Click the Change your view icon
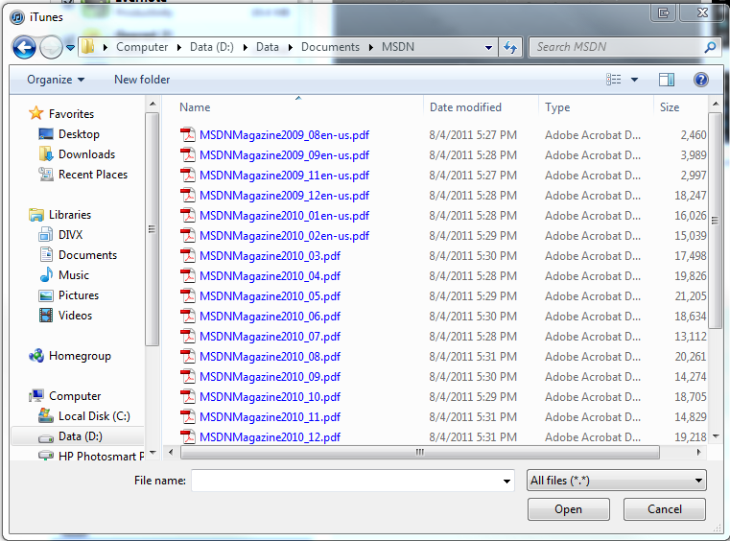The height and width of the screenshot is (541, 730). coord(614,80)
